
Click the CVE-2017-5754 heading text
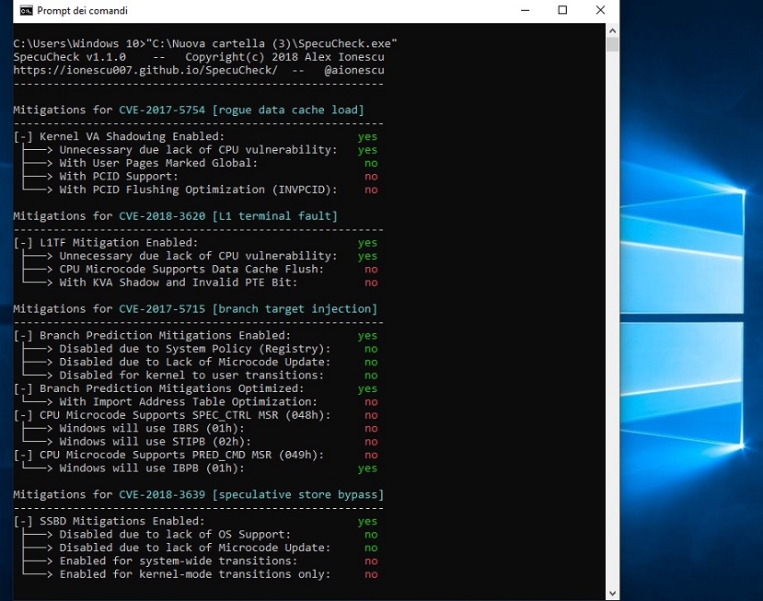[162, 110]
